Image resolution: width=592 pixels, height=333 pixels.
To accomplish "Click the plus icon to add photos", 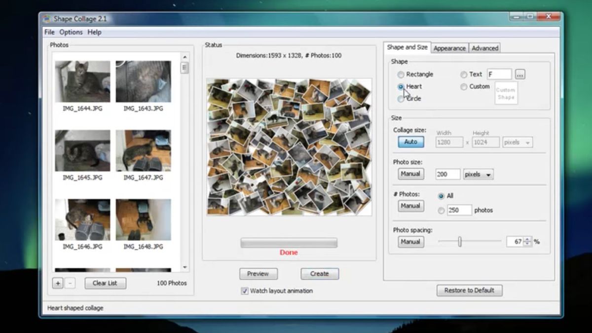I will tap(58, 283).
